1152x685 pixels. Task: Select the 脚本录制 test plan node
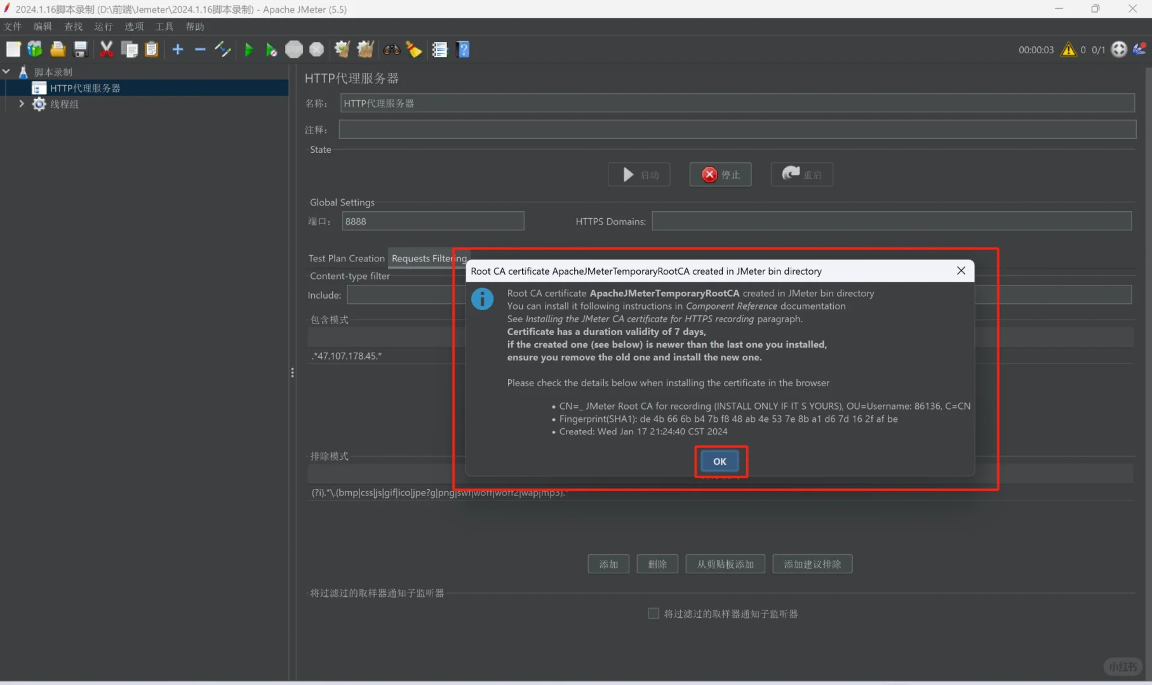coord(53,72)
